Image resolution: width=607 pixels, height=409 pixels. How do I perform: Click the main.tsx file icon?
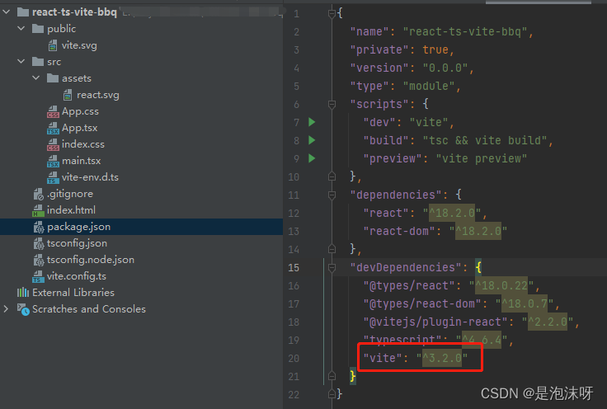(53, 161)
